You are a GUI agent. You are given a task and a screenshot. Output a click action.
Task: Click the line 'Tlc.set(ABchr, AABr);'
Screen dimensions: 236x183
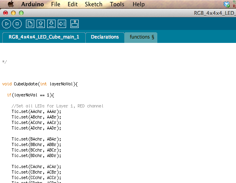(x=37, y=117)
